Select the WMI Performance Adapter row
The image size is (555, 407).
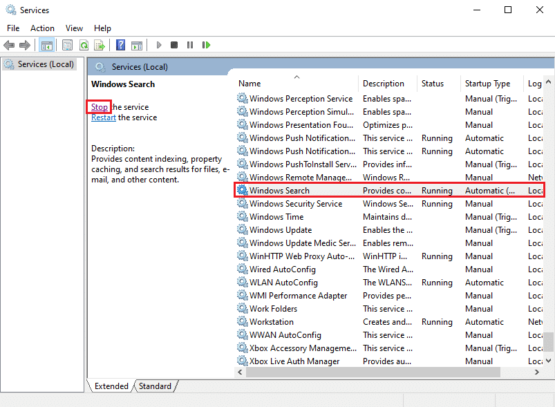pyautogui.click(x=389, y=295)
